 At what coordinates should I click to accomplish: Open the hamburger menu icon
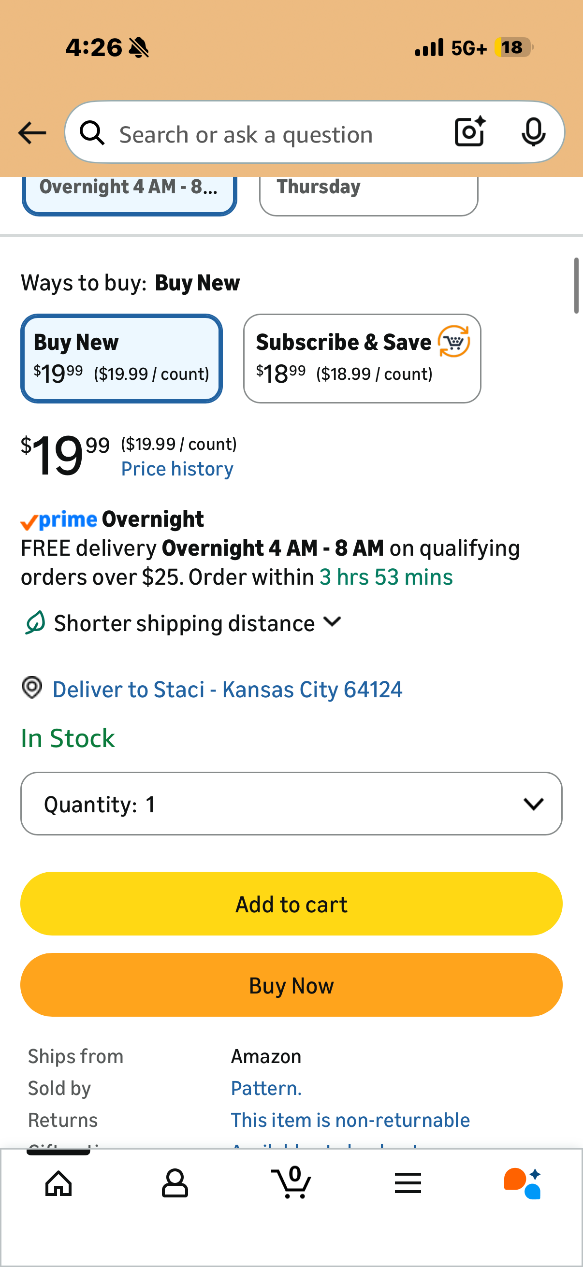click(x=408, y=1183)
